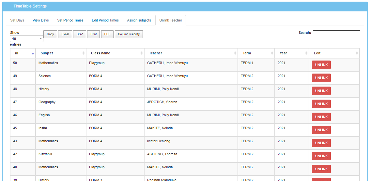Select the Assign subjects tab
Viewport: 369px width, 181px height.
(x=139, y=20)
